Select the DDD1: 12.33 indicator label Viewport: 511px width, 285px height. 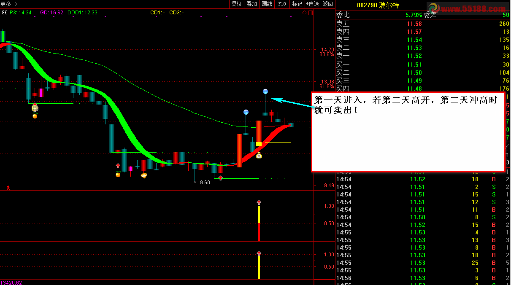pyautogui.click(x=82, y=13)
